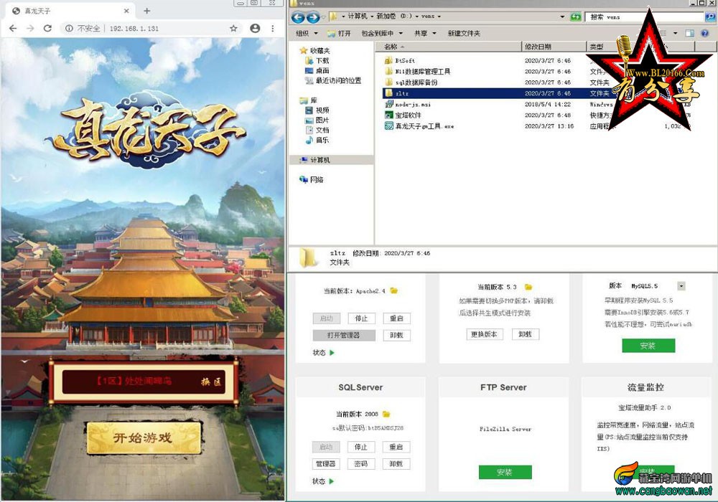Screen dimensions: 718x502
Task: Restart Apache with 重启 button
Action: (396, 318)
